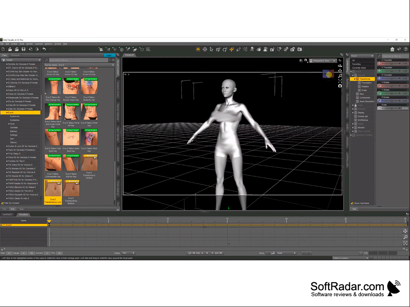Screen dimensions: 410x307
Task: Click the question mark Help icon
Action: 406,49
